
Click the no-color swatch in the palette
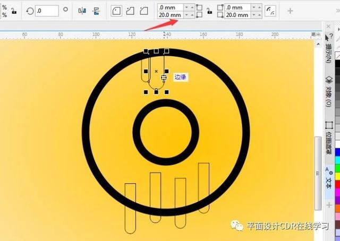[x=338, y=56]
